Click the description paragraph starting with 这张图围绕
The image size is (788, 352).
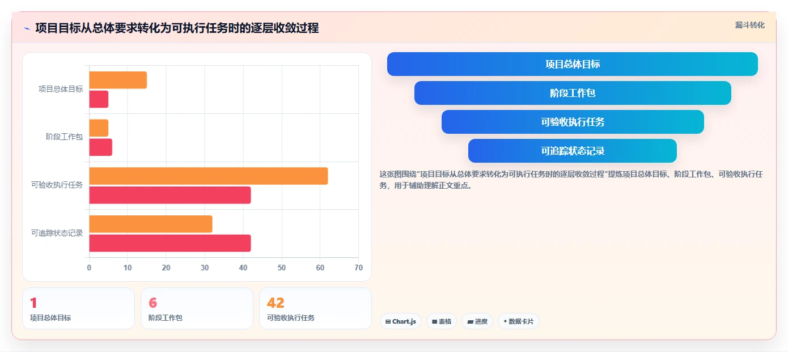tap(571, 180)
